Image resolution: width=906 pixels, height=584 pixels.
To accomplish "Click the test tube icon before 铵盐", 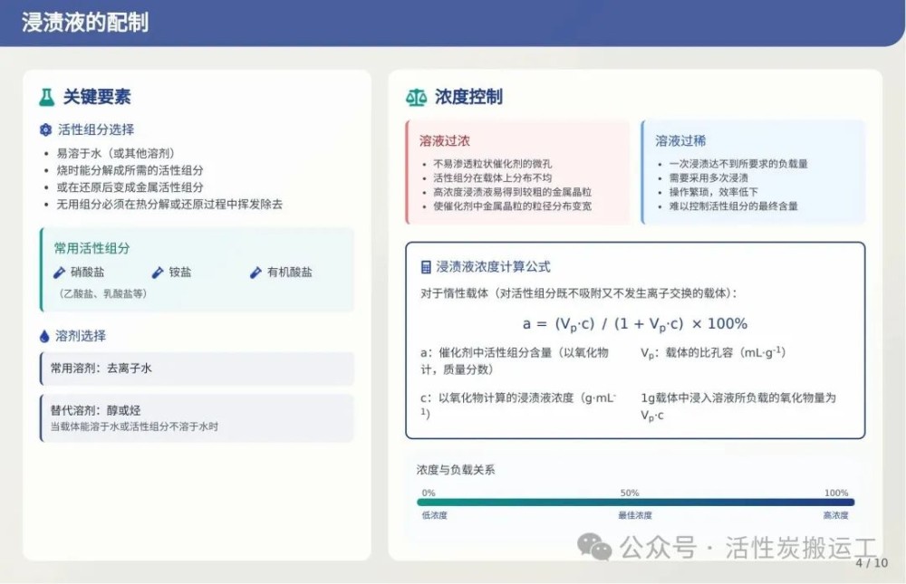I will coord(158,272).
